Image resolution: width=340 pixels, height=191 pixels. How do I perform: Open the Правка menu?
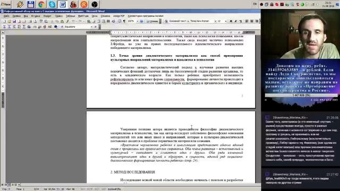pyautogui.click(x=16, y=16)
